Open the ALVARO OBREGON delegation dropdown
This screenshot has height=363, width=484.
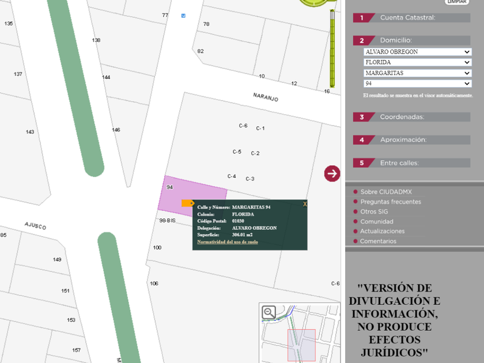tap(417, 52)
